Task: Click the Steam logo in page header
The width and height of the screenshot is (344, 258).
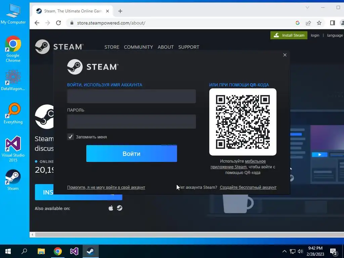Action: [x=59, y=46]
